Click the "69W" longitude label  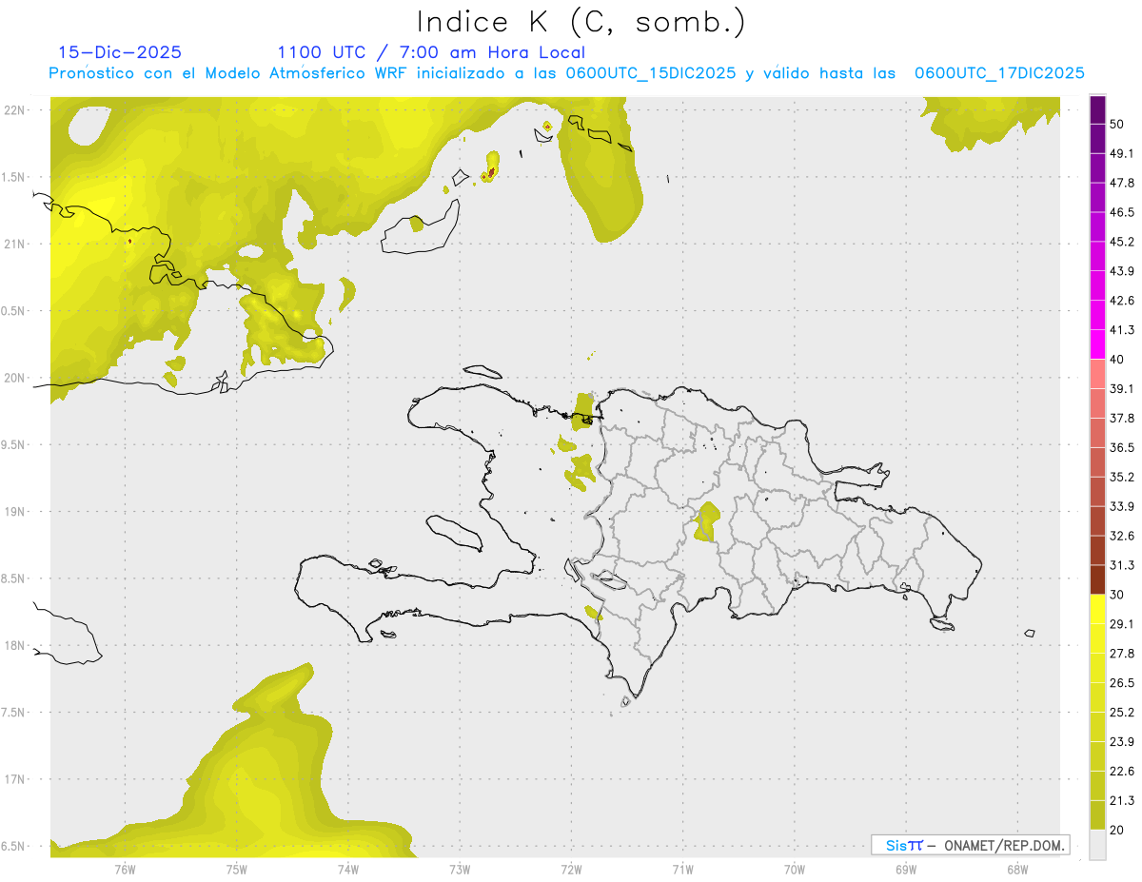[906, 870]
